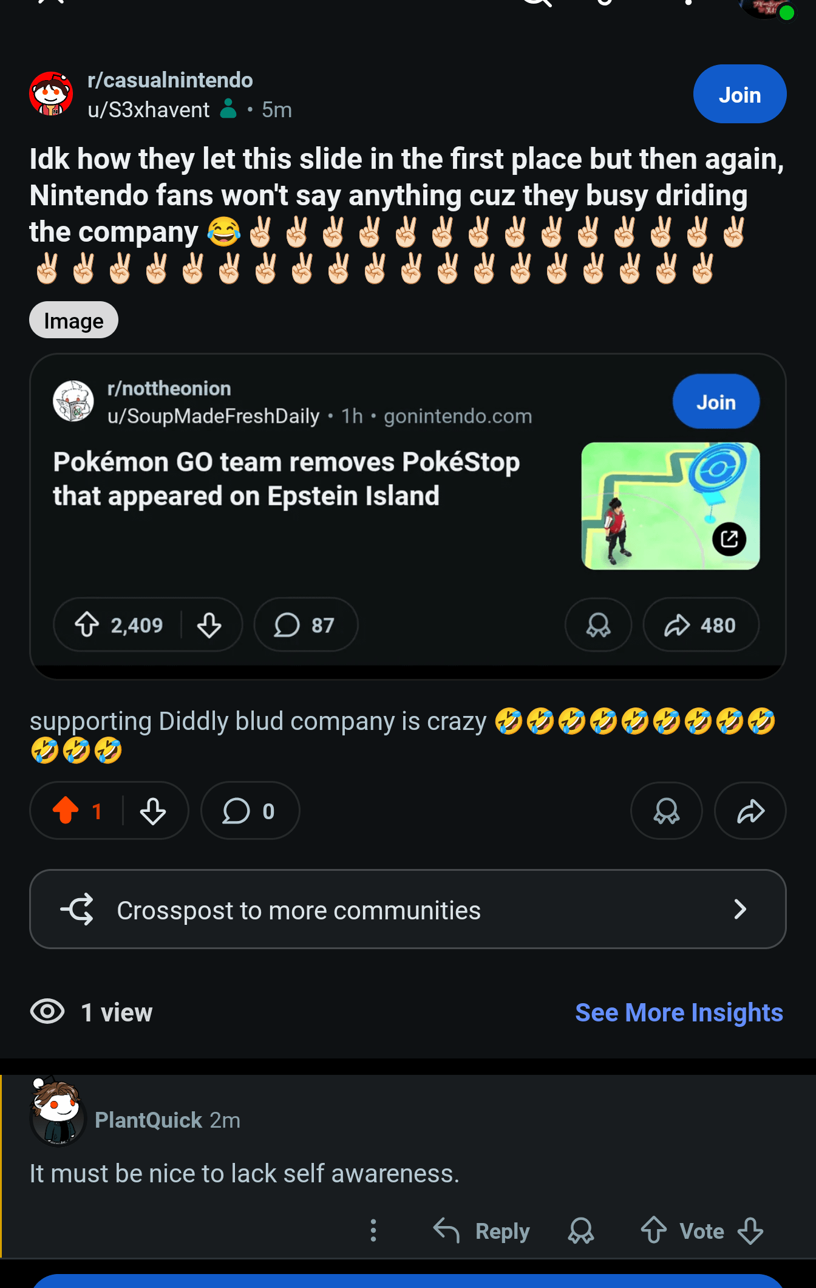816x1288 pixels.
Task: Upvote PlantQuick's comment
Action: (x=654, y=1231)
